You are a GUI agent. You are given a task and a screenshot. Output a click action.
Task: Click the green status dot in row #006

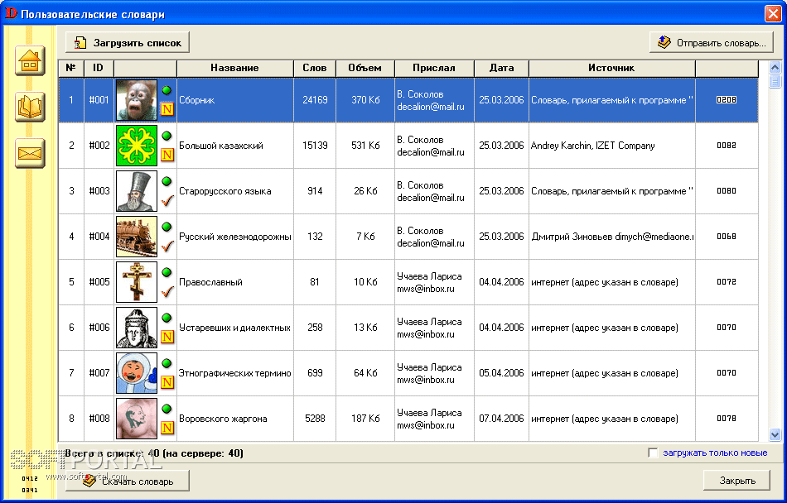167,318
